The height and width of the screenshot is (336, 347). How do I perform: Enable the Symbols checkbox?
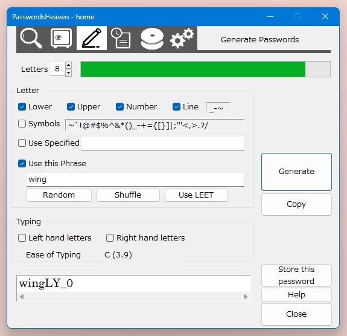click(22, 124)
